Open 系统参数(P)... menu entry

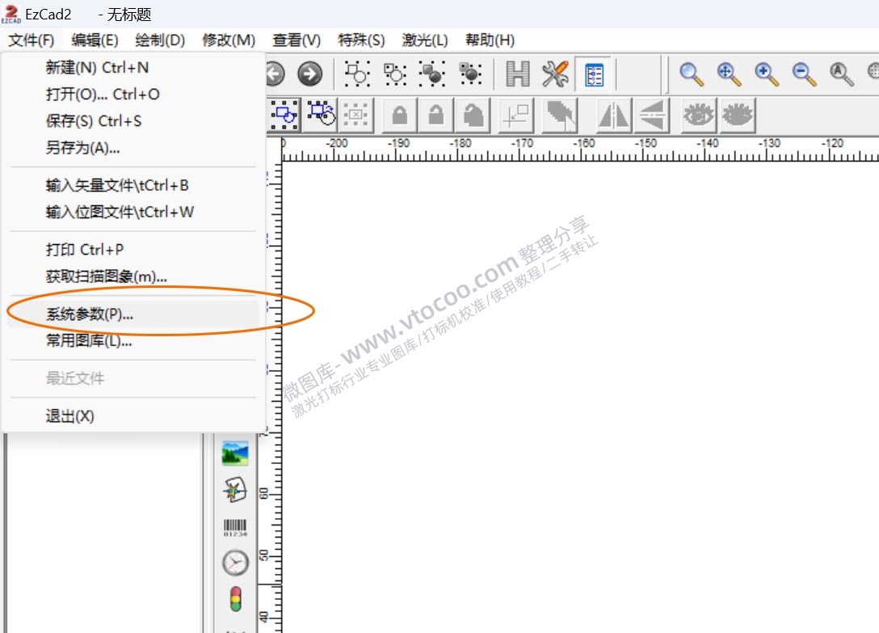[x=90, y=314]
